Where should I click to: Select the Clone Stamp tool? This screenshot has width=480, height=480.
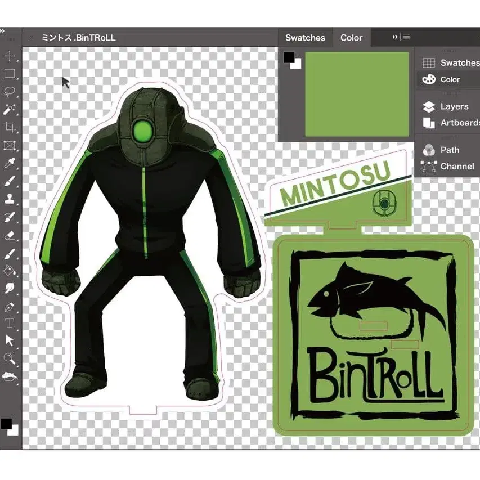coord(10,199)
